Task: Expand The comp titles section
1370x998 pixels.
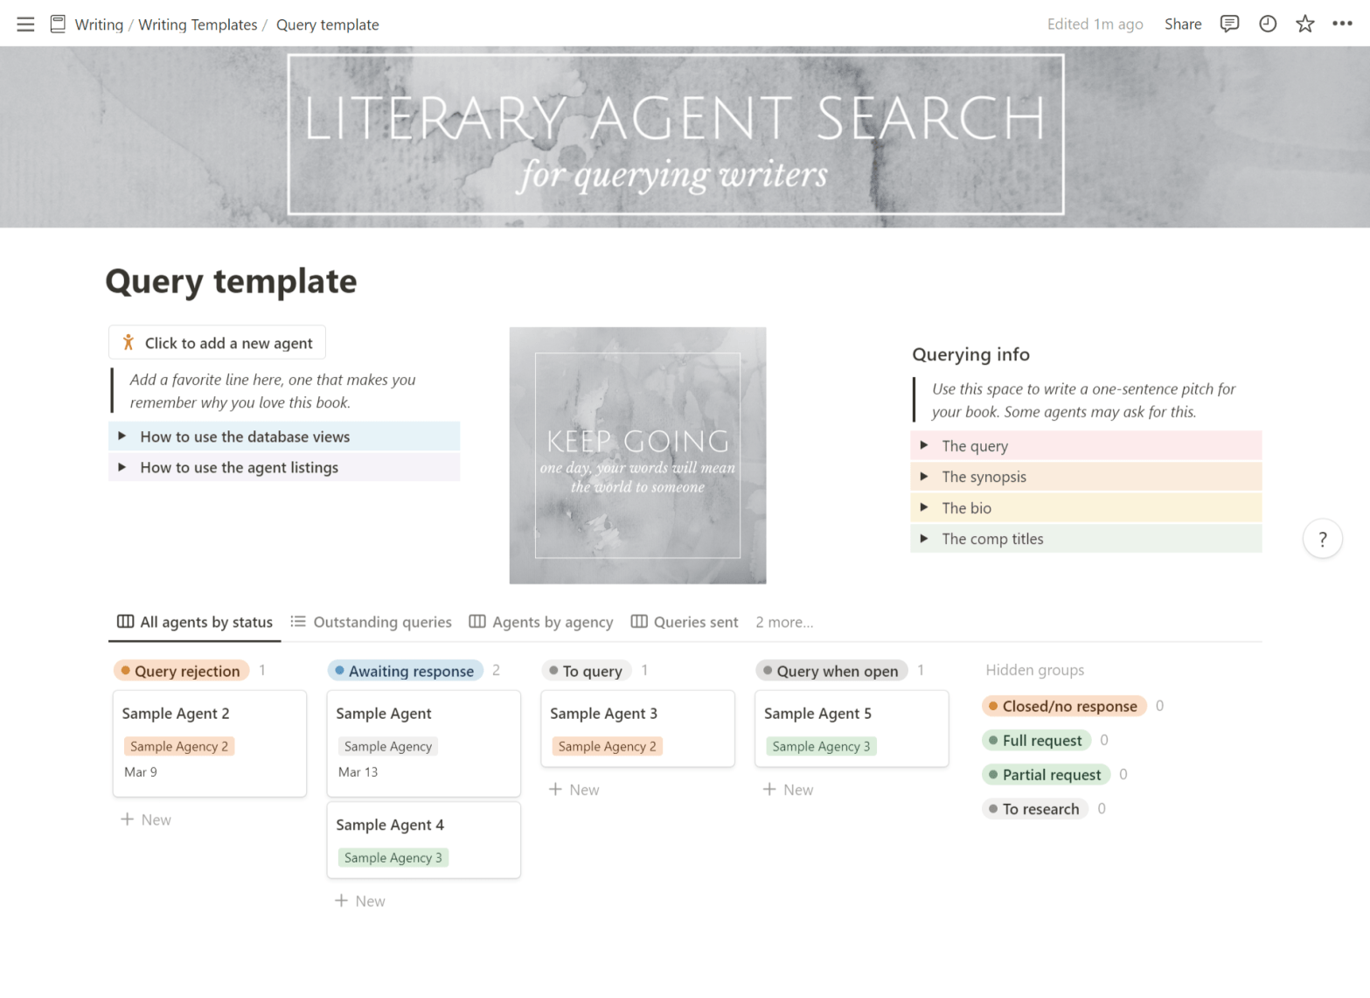Action: (x=925, y=539)
